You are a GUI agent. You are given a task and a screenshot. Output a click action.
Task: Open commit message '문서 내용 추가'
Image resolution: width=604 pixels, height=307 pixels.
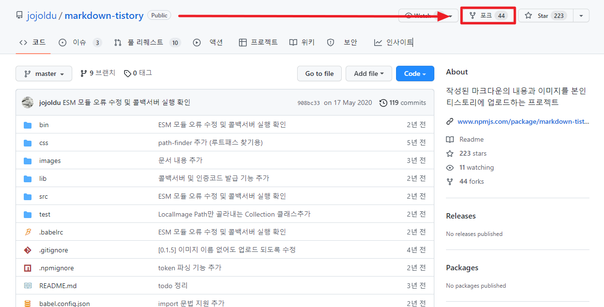180,161
